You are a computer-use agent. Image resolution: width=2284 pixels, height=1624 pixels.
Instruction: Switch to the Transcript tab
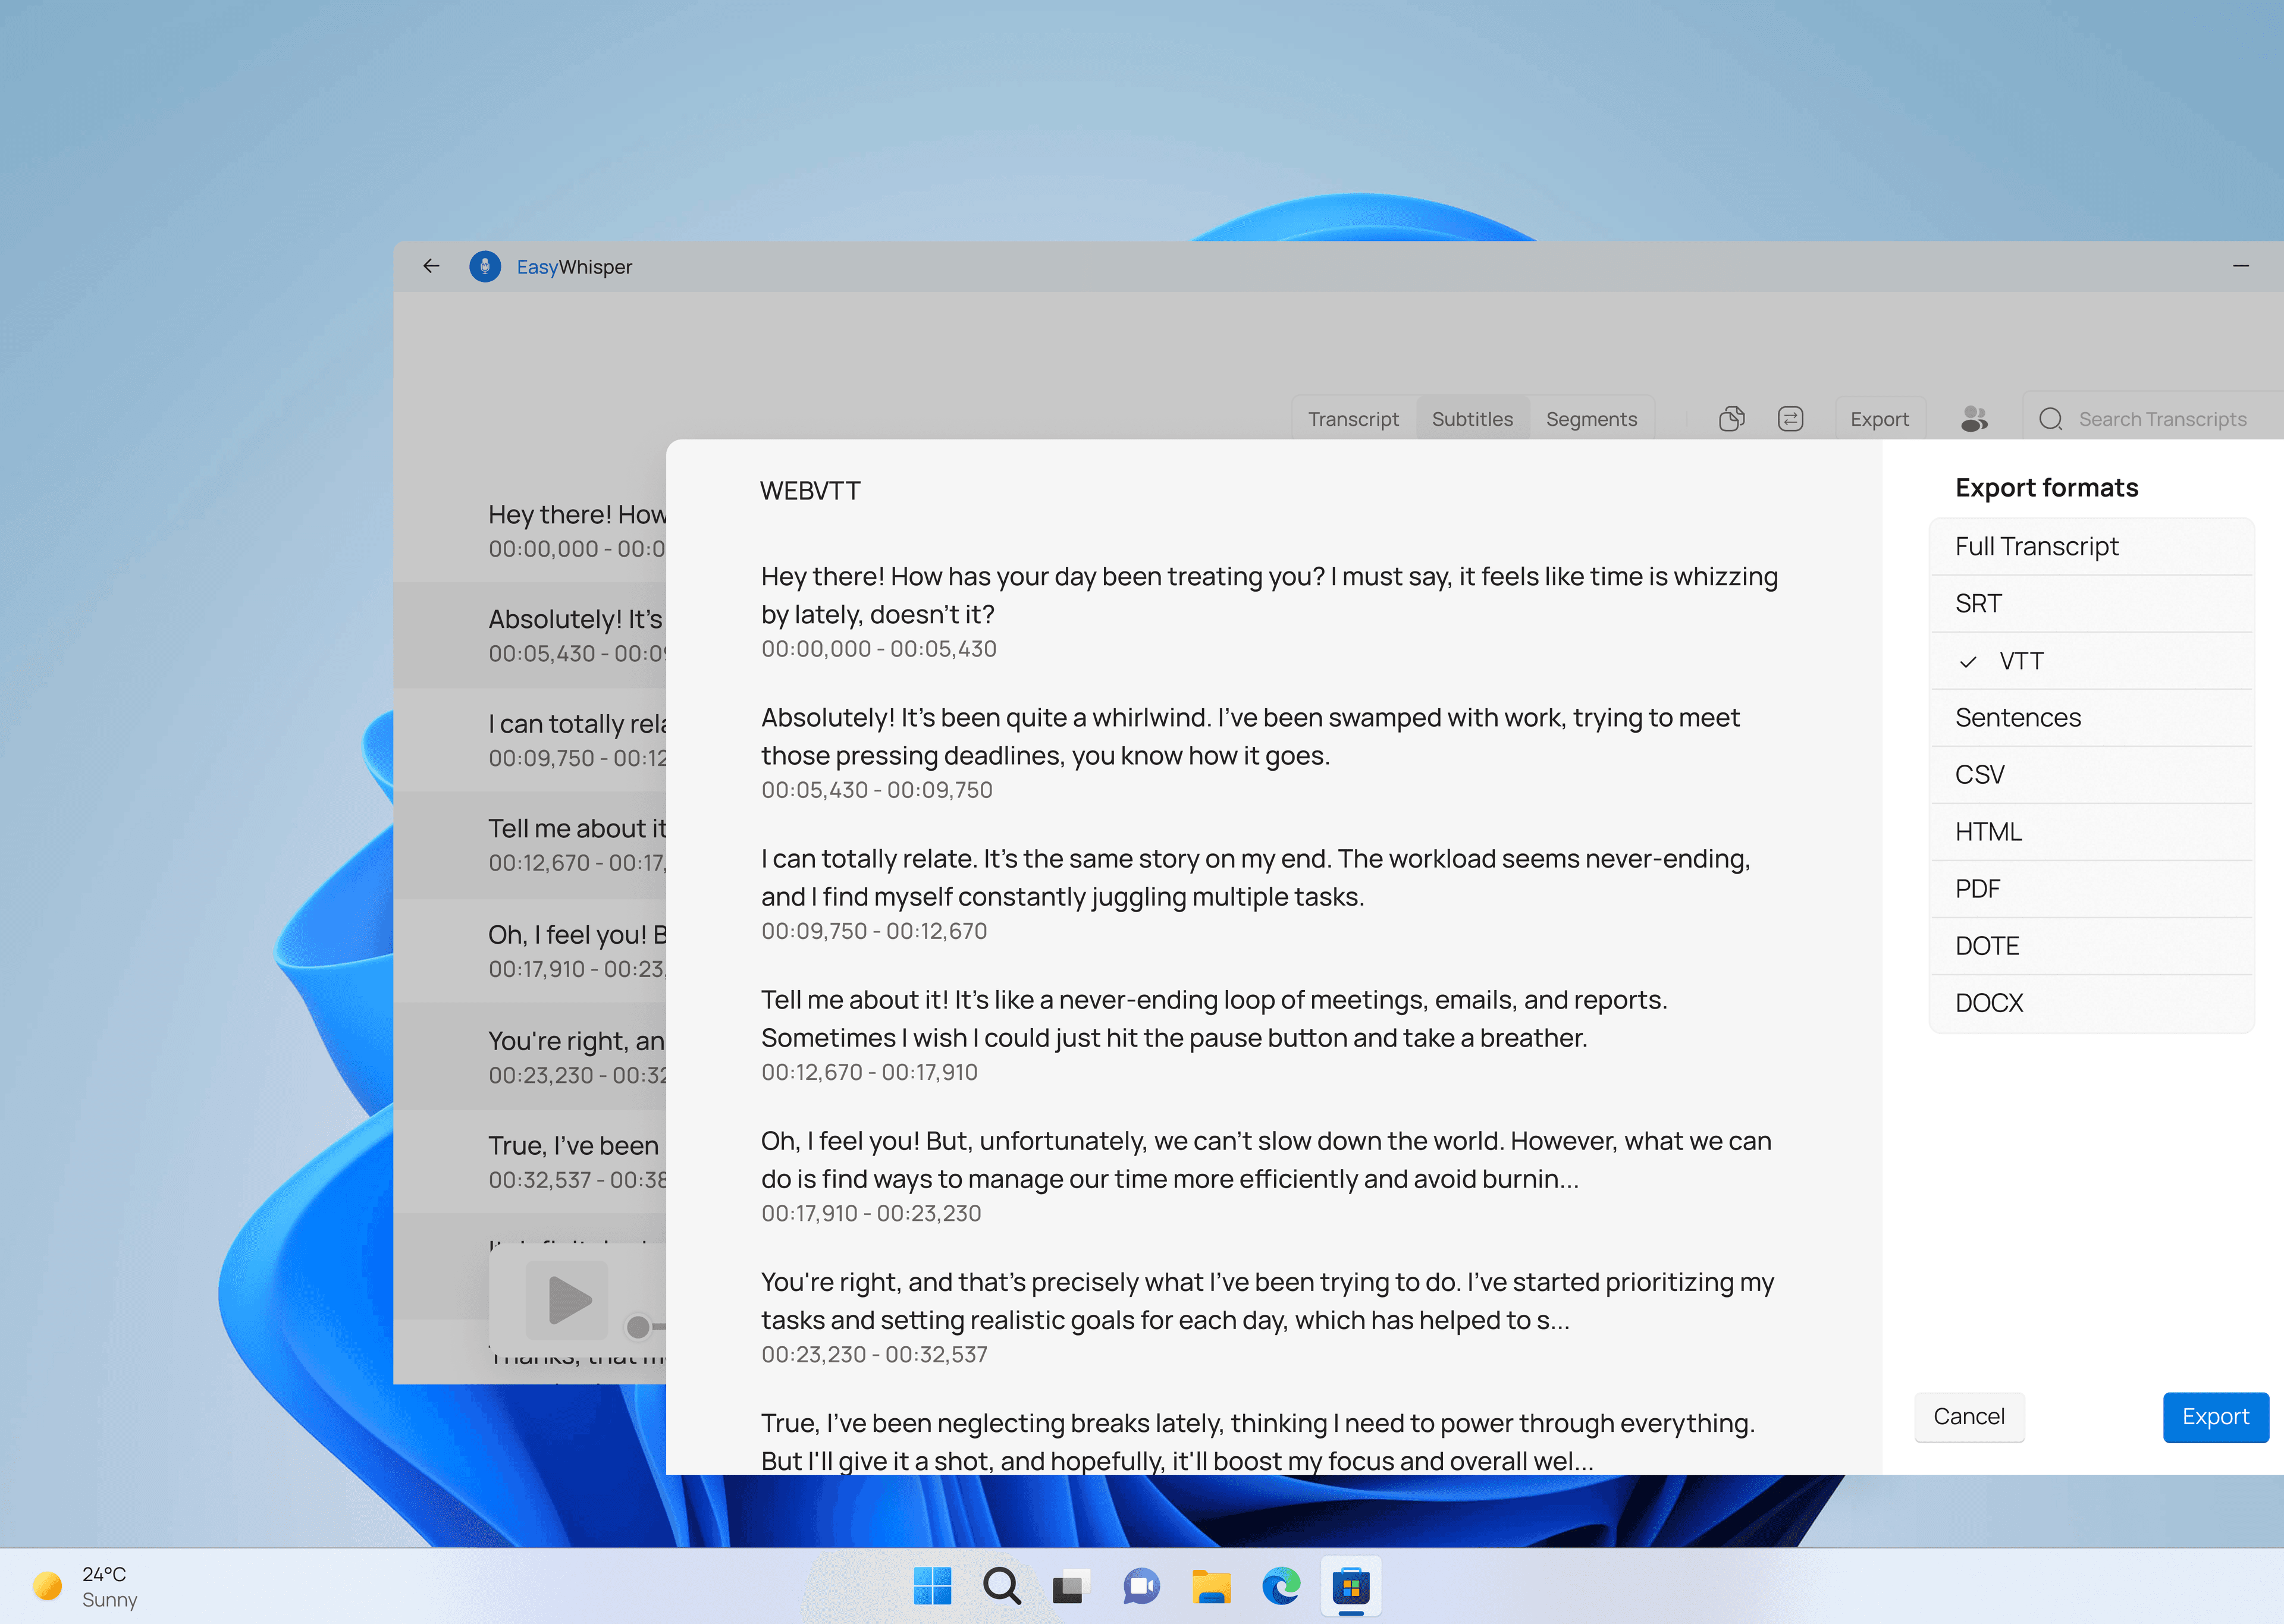[x=1353, y=419]
